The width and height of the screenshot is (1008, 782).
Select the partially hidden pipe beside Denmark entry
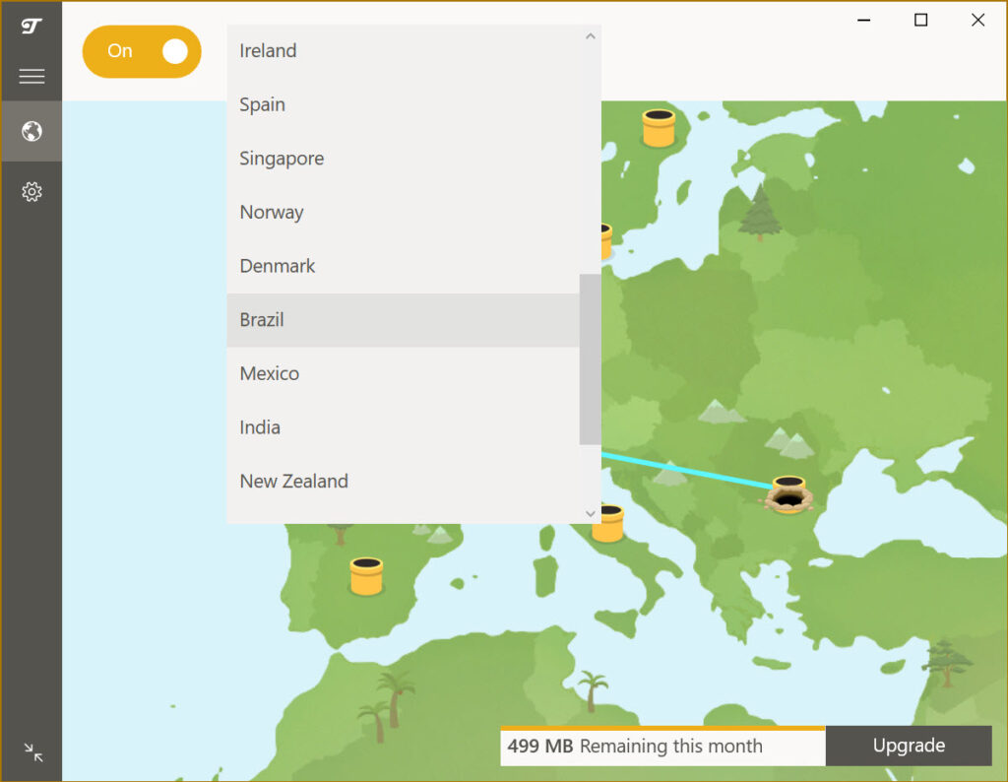(606, 242)
